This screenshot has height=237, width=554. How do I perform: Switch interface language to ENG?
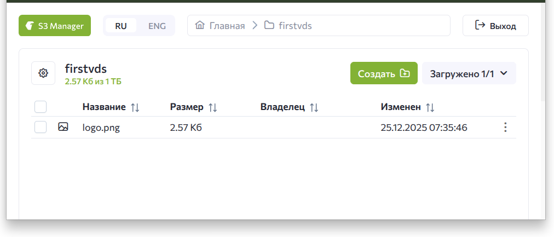click(157, 26)
